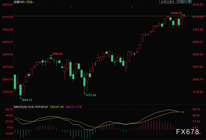Select the 日线 period label
206x140 pixels.
(29, 2)
